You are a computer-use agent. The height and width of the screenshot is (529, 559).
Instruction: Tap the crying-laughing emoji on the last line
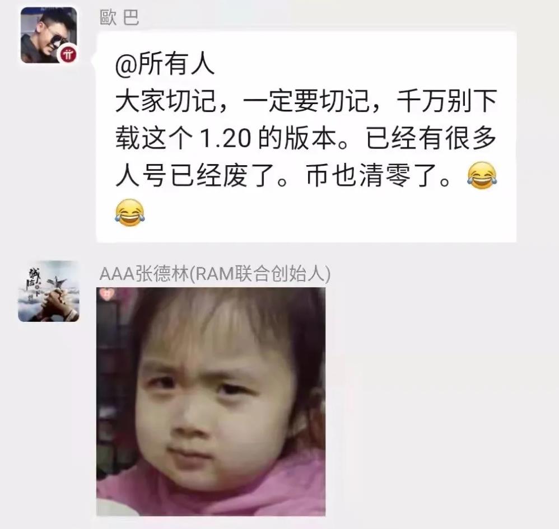[x=130, y=213]
